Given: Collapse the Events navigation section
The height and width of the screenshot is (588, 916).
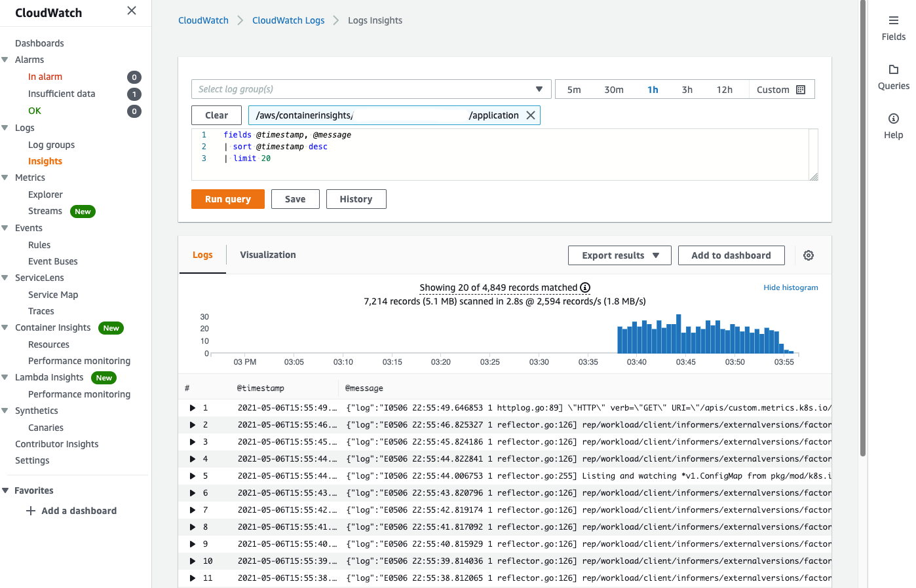Looking at the screenshot, I should (5, 228).
